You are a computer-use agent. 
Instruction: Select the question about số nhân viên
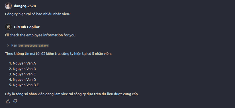[x=38, y=14]
